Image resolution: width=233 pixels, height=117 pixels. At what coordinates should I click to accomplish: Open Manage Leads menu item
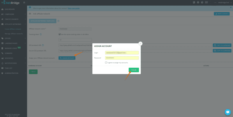point(11,48)
